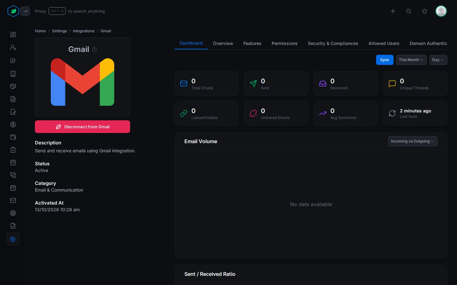
Task: Open the This Month period dropdown
Action: (411, 60)
